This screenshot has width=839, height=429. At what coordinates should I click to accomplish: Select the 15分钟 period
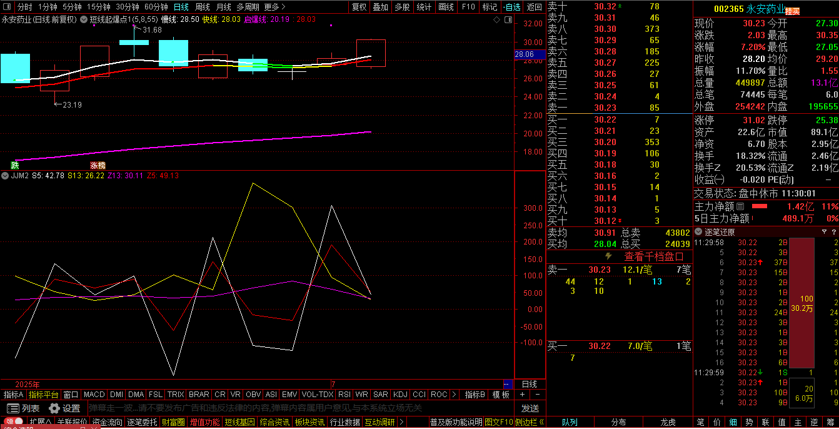(98, 8)
